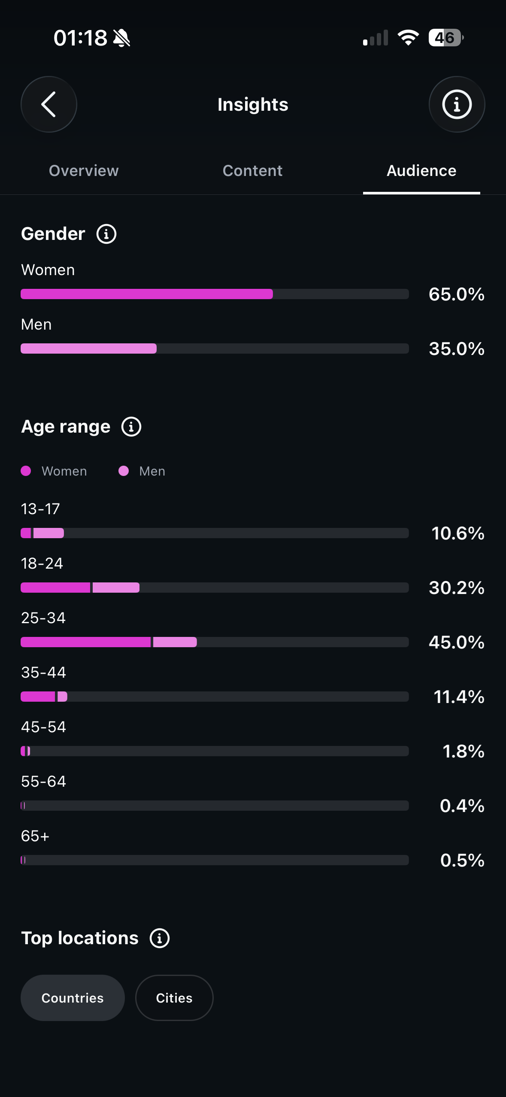Tap the info icon beside Age range
The width and height of the screenshot is (506, 1097).
click(131, 427)
